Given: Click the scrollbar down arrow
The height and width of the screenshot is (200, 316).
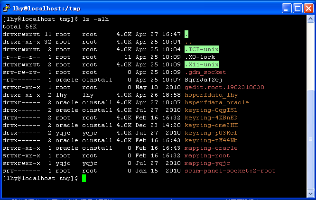Looking at the screenshot, I should pos(311,194).
